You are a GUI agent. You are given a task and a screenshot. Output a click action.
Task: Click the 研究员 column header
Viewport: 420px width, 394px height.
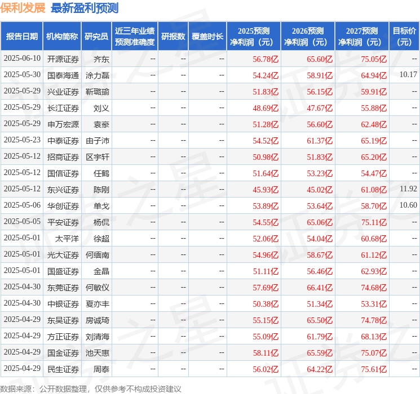tap(96, 36)
